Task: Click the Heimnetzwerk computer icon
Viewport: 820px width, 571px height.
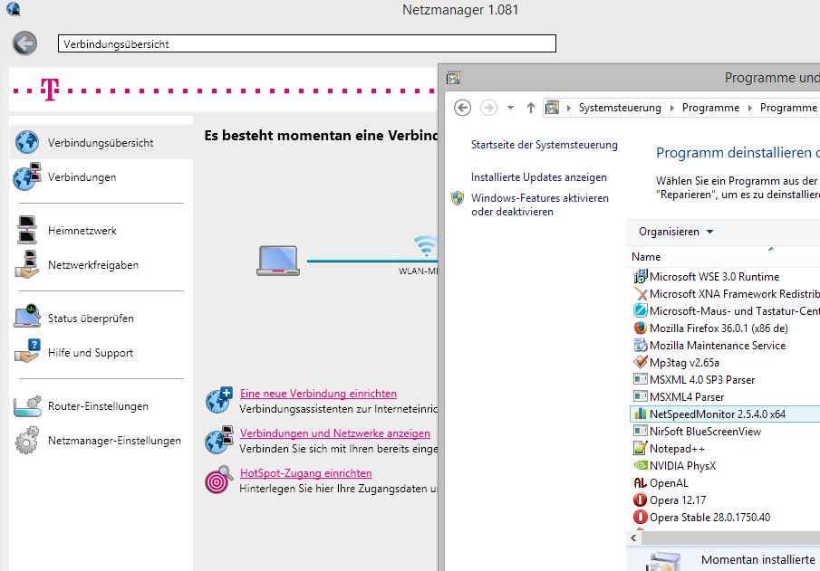Action: tap(25, 230)
